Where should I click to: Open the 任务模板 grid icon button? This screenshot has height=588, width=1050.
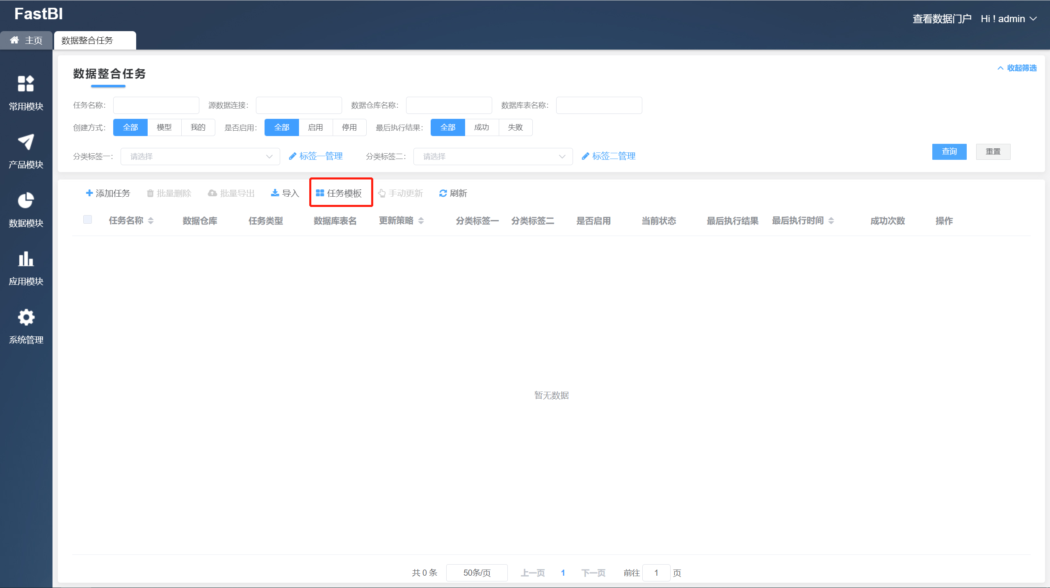coord(320,193)
